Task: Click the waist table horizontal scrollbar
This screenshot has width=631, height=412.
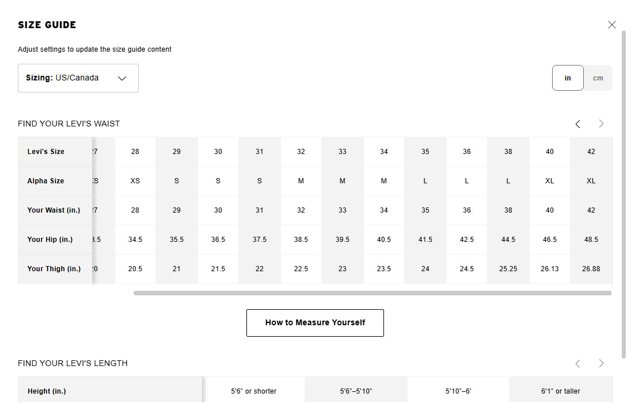Action: tap(372, 293)
